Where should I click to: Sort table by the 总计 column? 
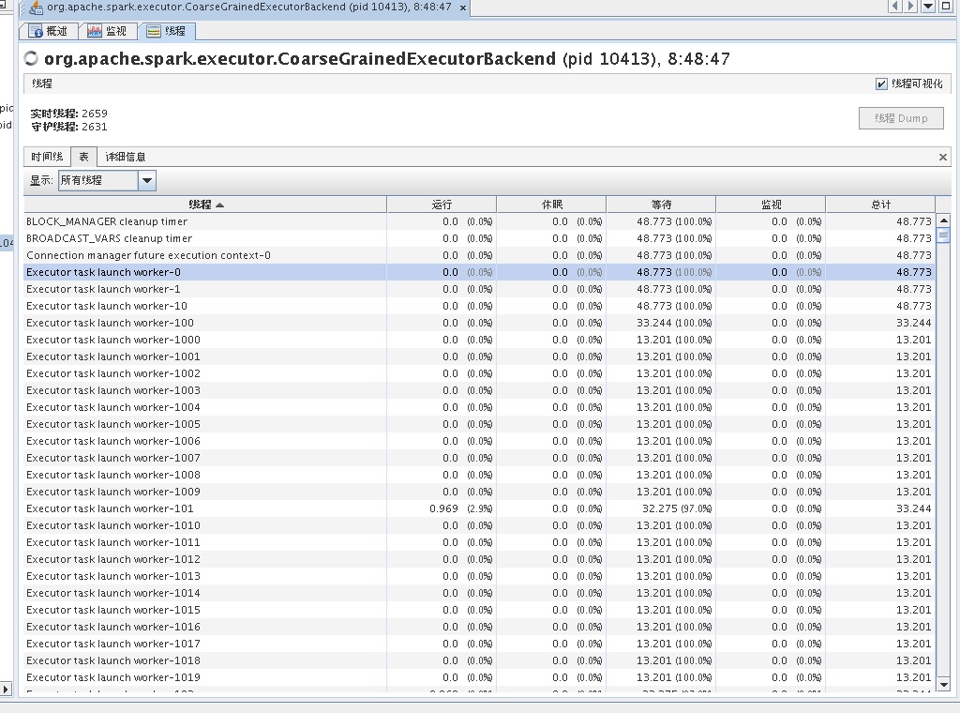click(880, 205)
